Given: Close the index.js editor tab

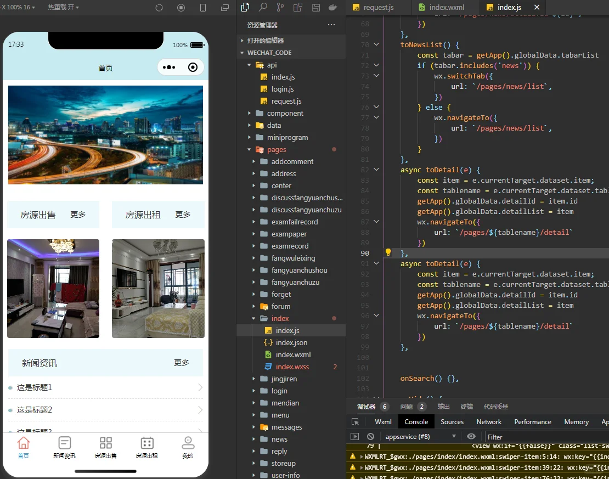Looking at the screenshot, I should (537, 7).
